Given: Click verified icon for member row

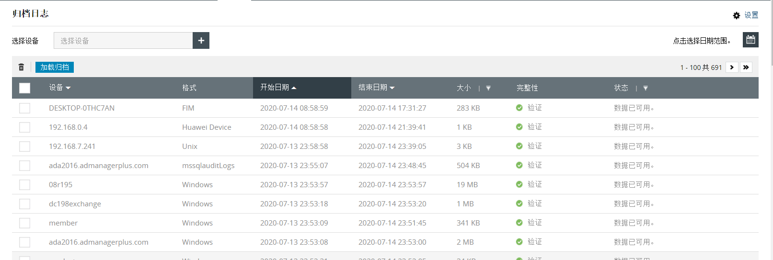Looking at the screenshot, I should [x=519, y=223].
